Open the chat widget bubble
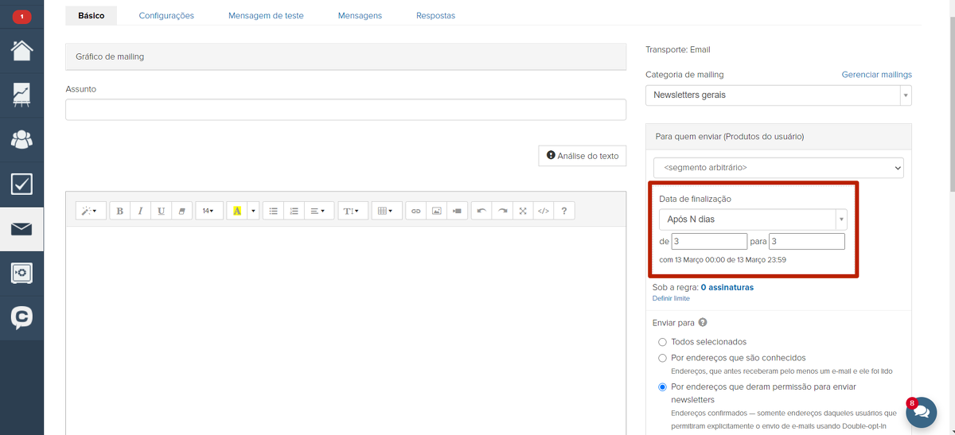The image size is (955, 435). pos(922,413)
